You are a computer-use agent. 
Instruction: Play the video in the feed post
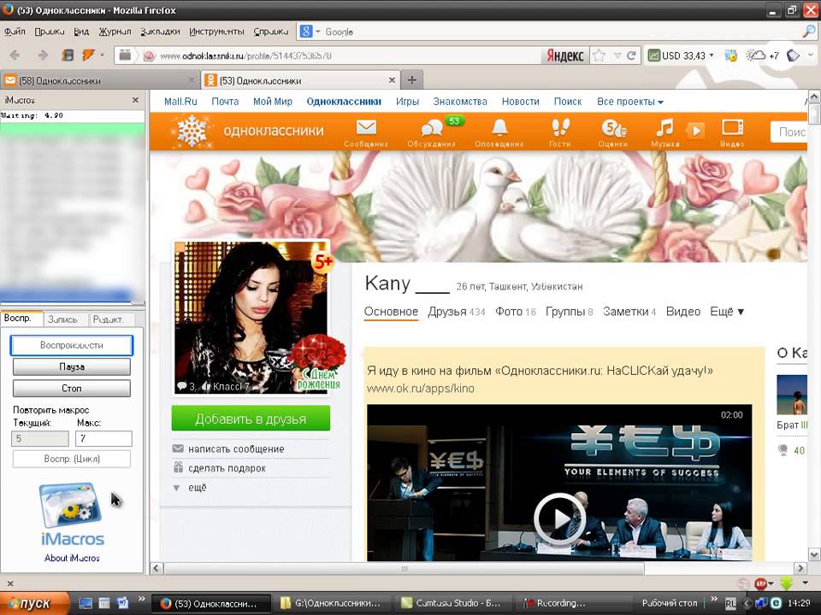click(559, 518)
